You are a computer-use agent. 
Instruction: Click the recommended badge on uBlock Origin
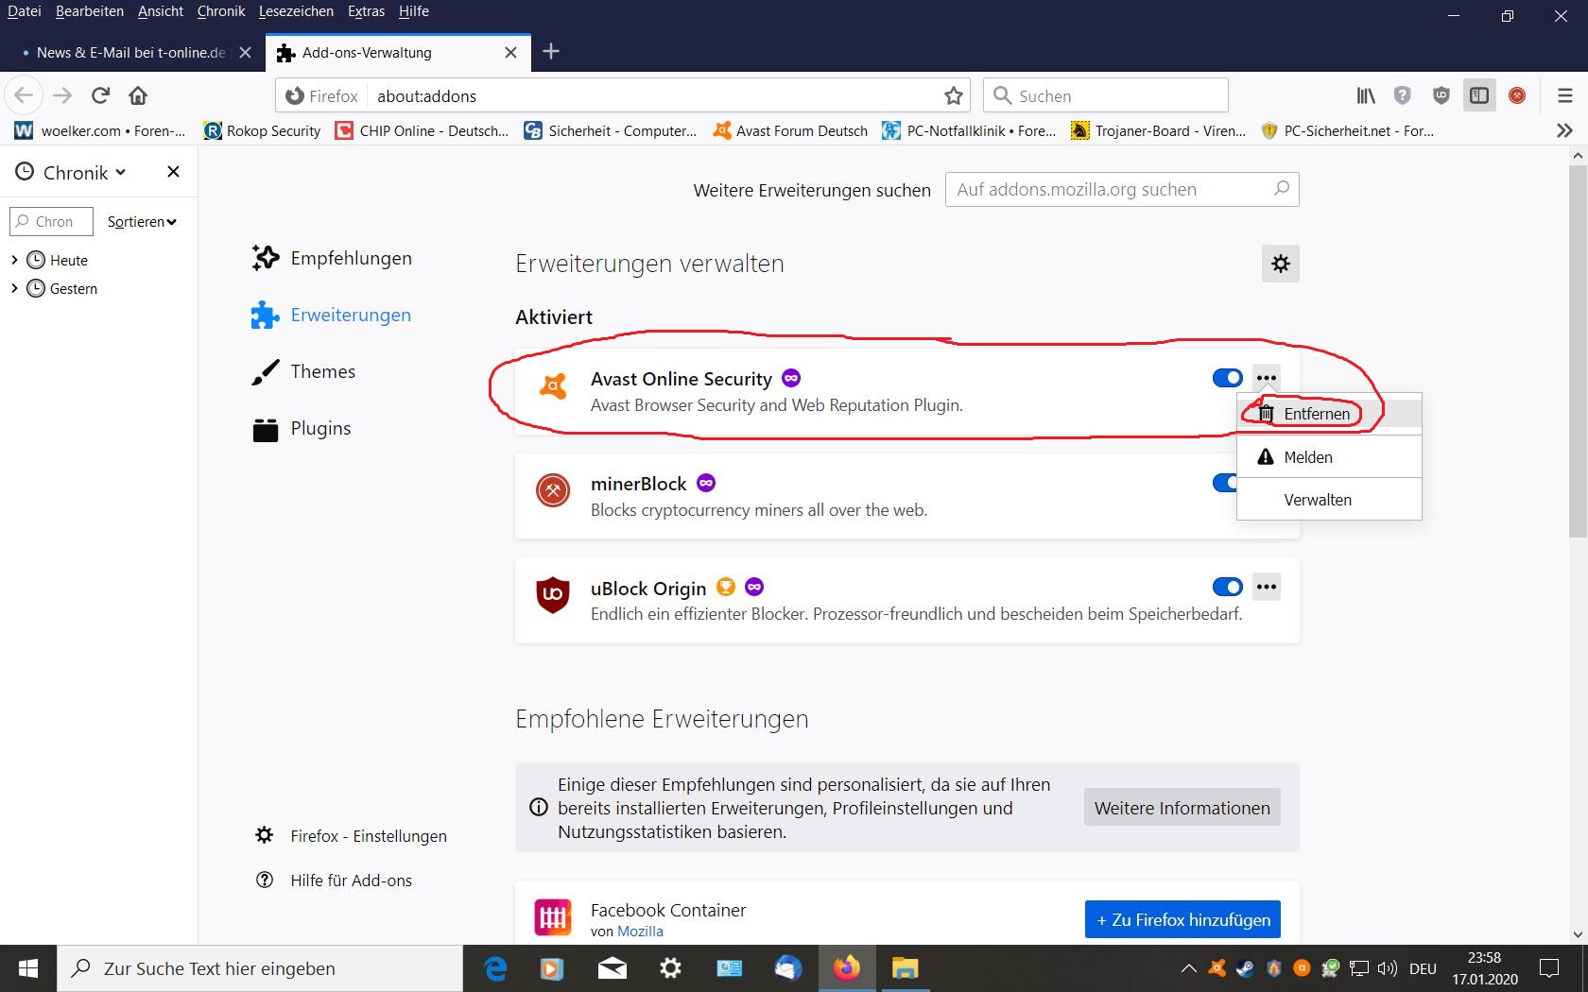pos(726,587)
